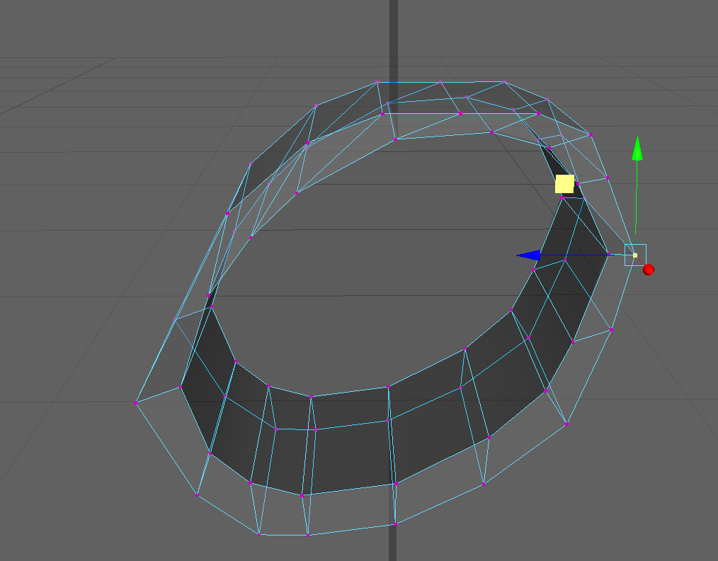This screenshot has height=561, width=718.
Task: Click the manipulator's center square handle
Action: point(635,255)
